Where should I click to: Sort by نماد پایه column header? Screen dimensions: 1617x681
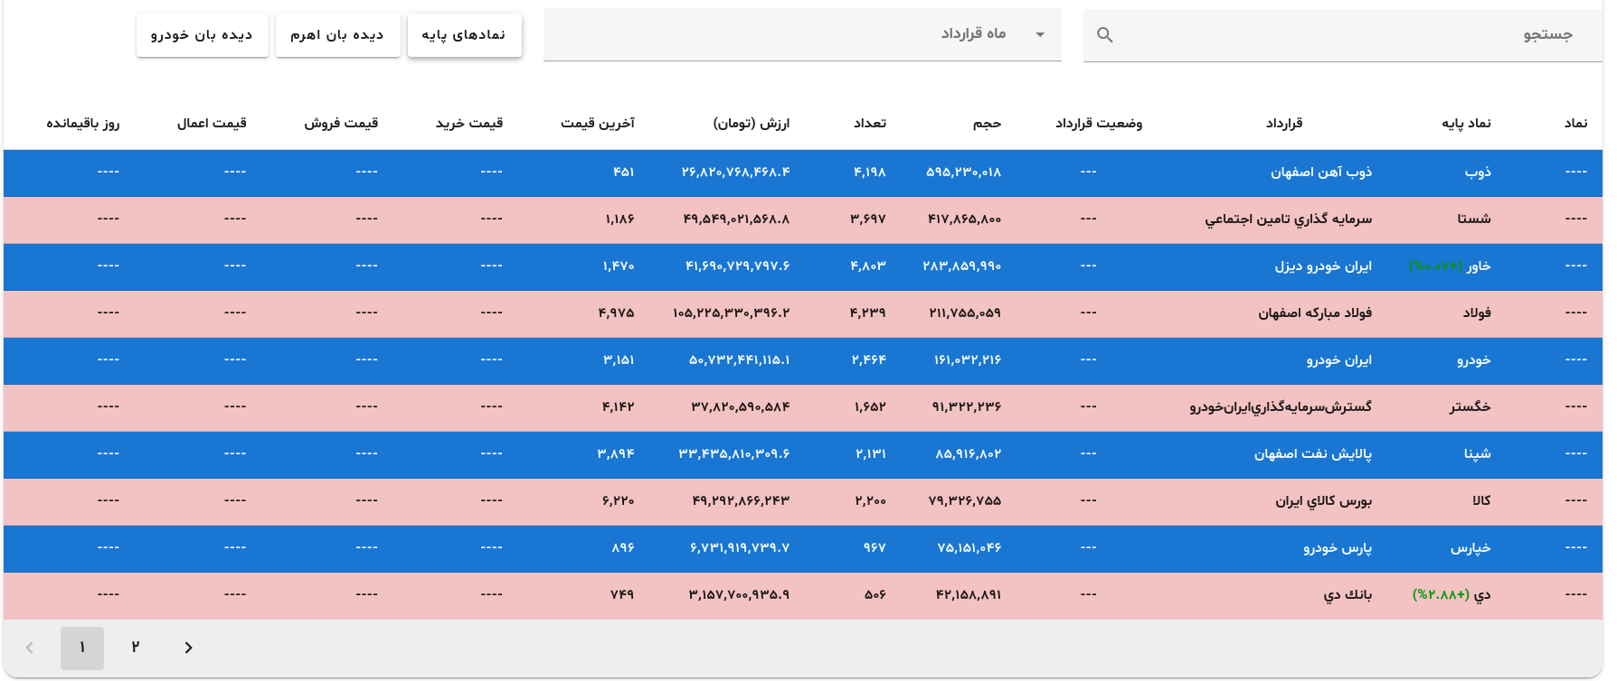click(x=1466, y=123)
